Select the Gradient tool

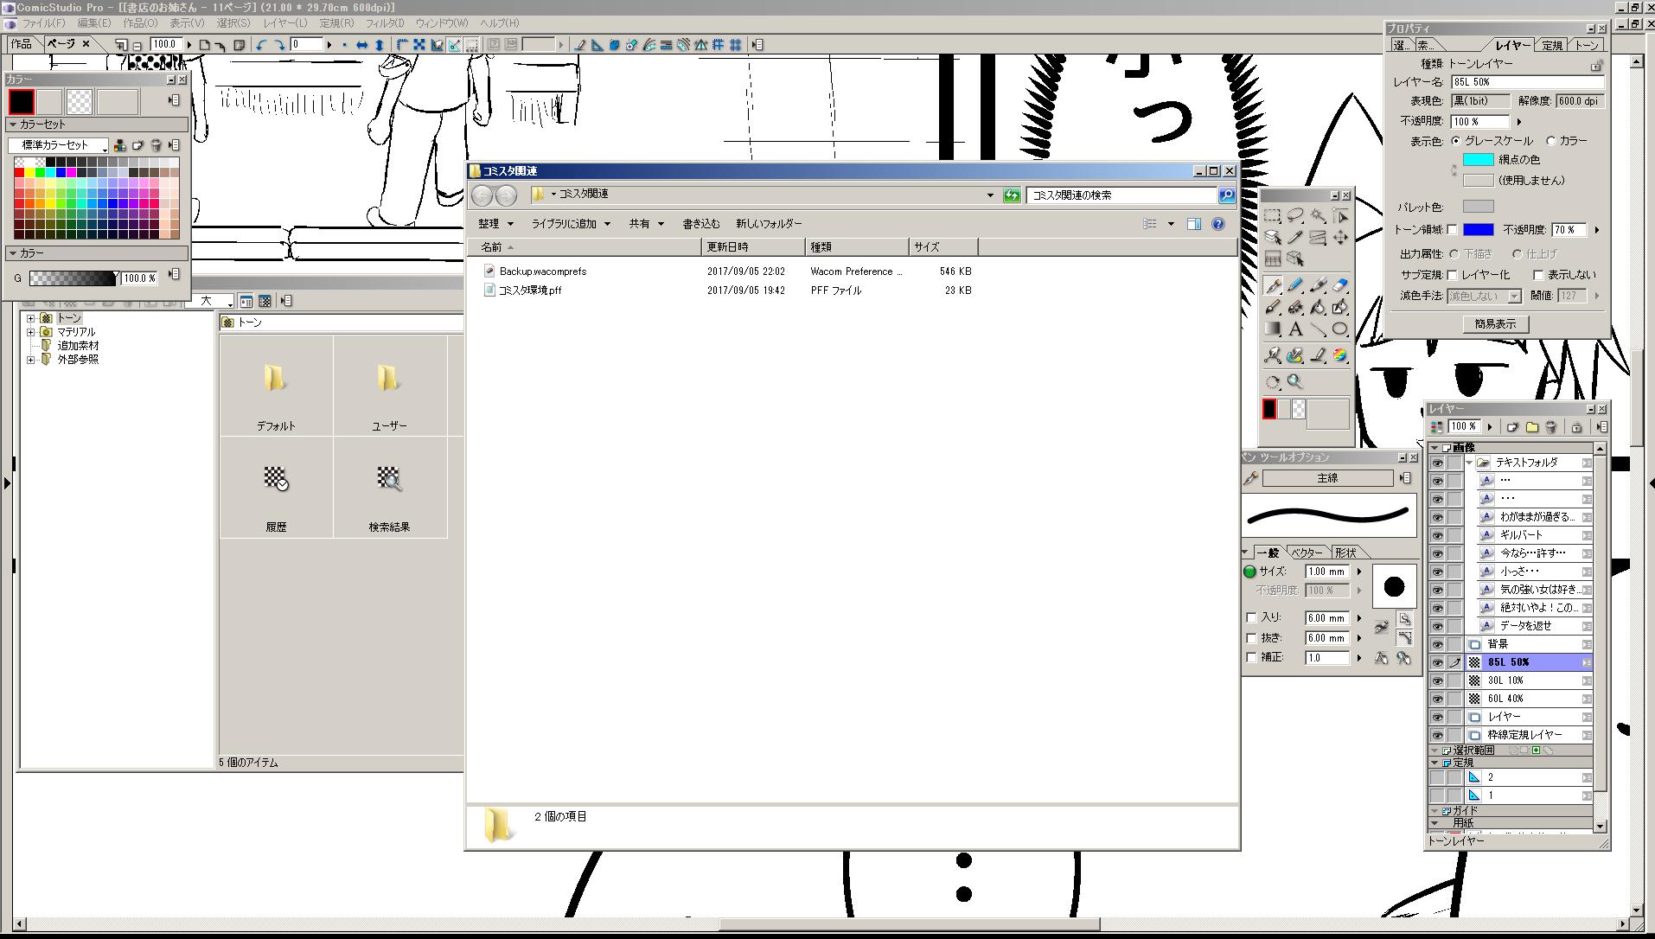(x=1272, y=329)
